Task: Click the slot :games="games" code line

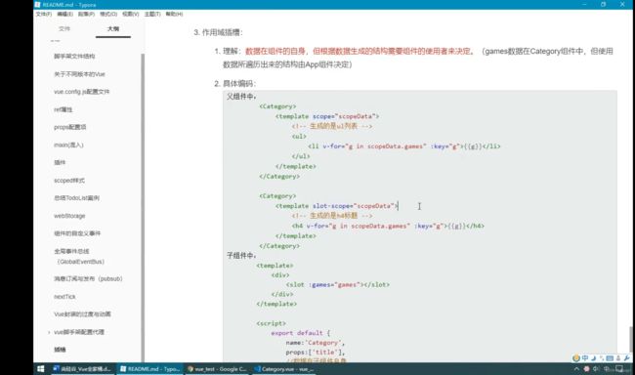Action: [338, 285]
